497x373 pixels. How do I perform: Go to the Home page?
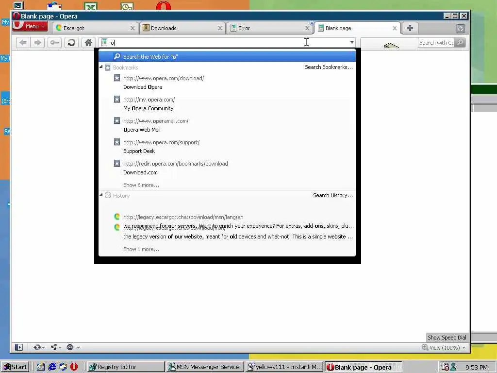pos(88,43)
